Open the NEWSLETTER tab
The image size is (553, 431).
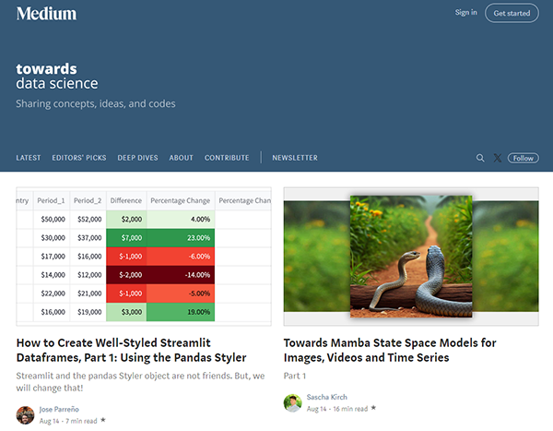pos(295,158)
